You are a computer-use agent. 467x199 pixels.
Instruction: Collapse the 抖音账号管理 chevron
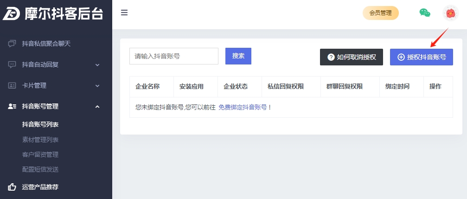[97, 107]
